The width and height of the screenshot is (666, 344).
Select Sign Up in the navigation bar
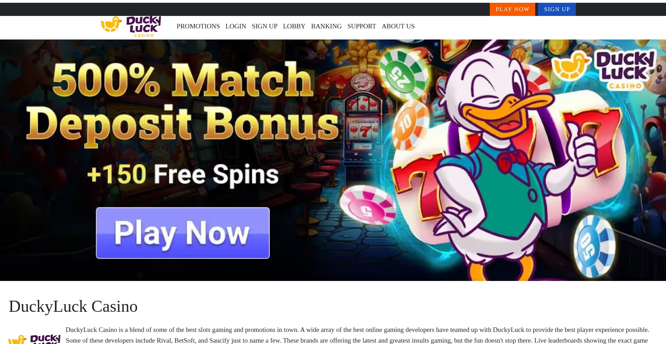coord(265,26)
